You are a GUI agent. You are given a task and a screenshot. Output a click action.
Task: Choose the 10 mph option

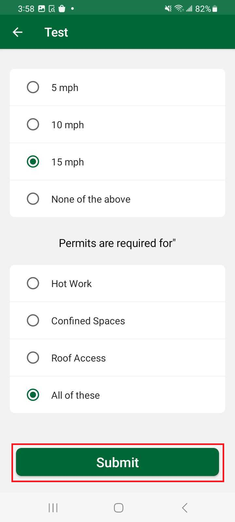pyautogui.click(x=33, y=125)
